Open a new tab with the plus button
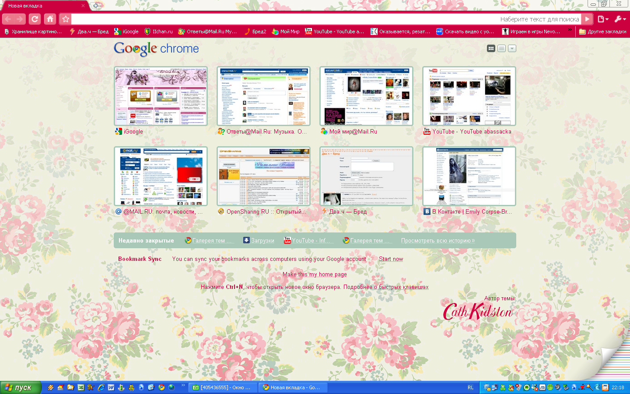Screen dimensions: 630x394 point(96,6)
